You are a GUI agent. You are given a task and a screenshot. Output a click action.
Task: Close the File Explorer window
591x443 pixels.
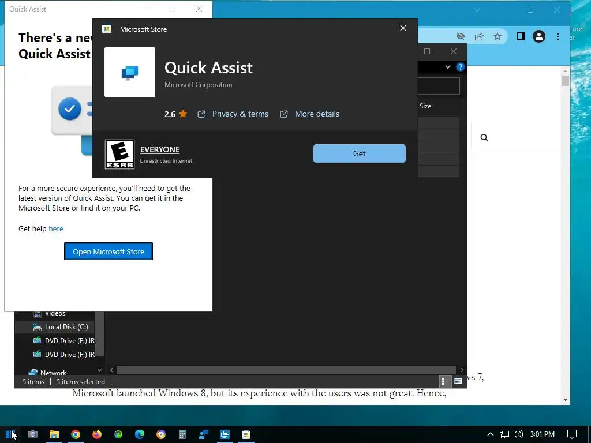[x=454, y=51]
